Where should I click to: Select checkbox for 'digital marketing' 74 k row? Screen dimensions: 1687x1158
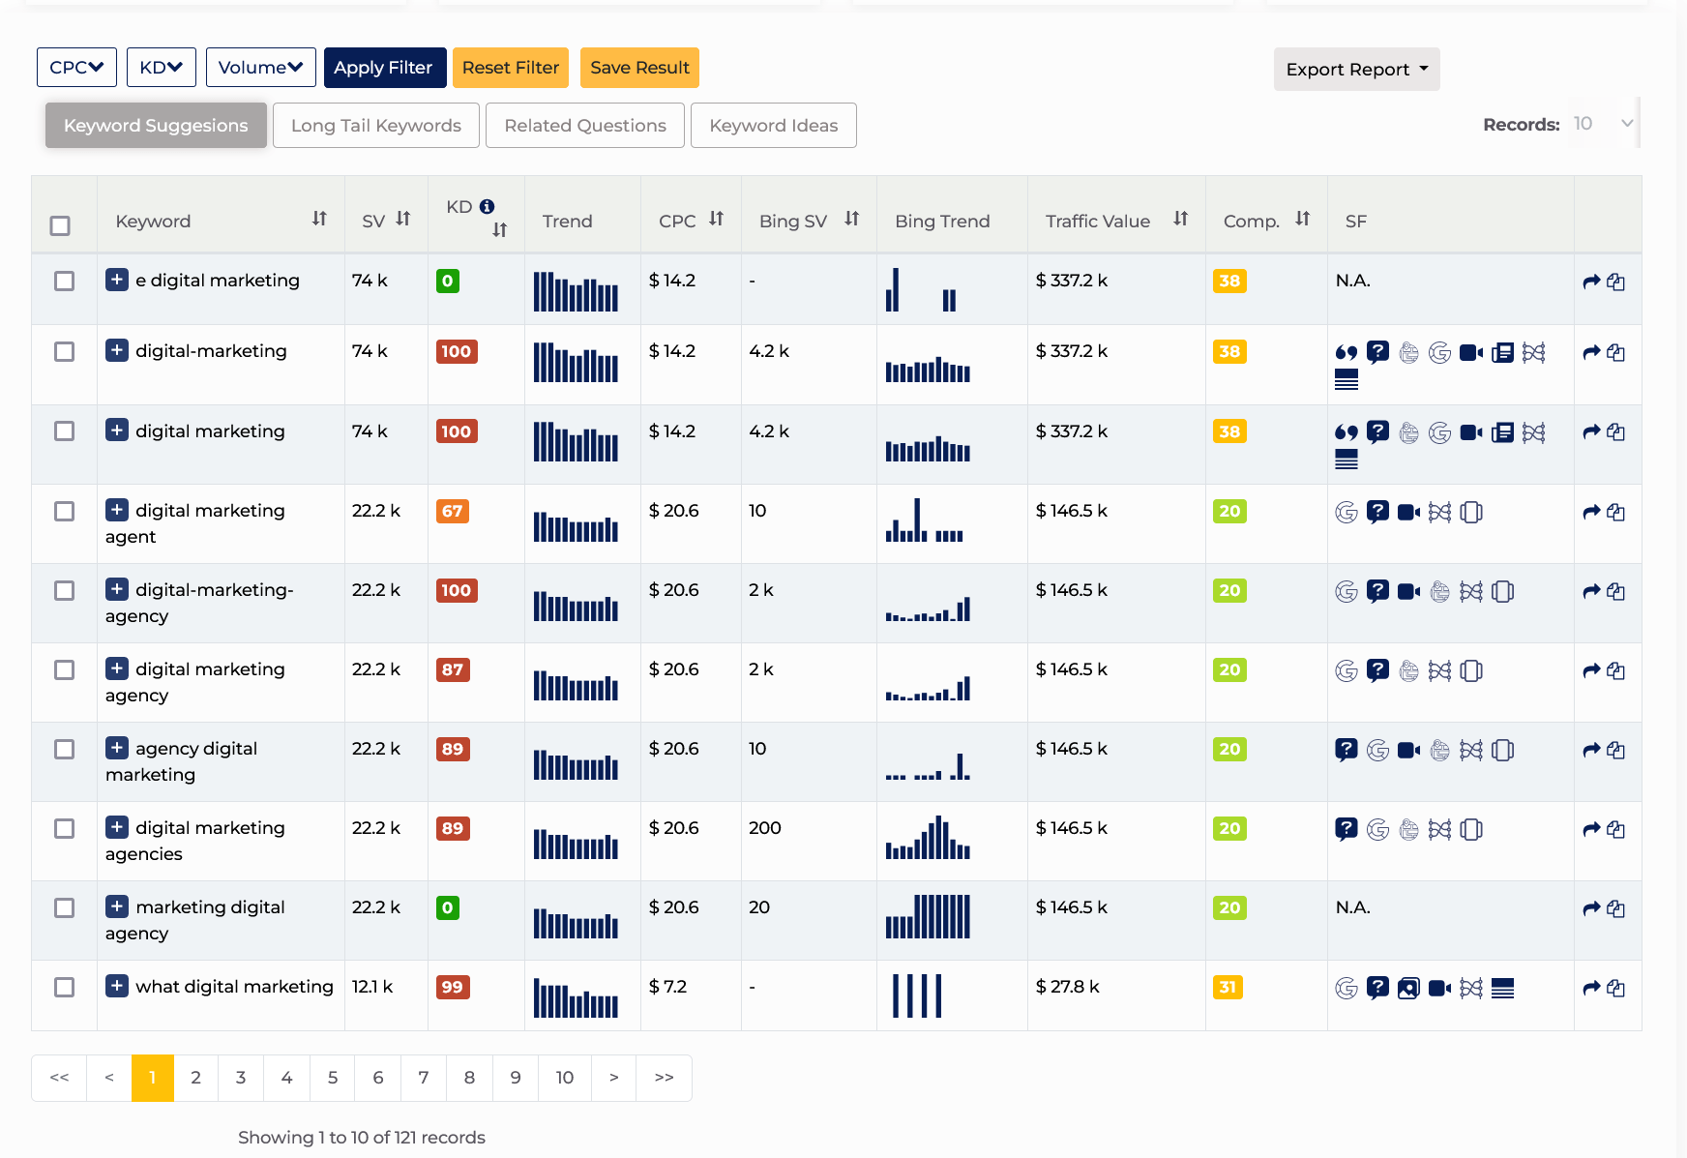click(64, 431)
